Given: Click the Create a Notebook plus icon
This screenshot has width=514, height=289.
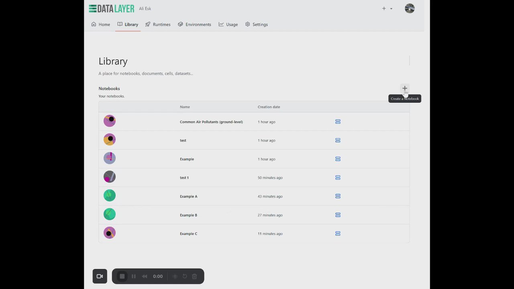Looking at the screenshot, I should [x=405, y=88].
